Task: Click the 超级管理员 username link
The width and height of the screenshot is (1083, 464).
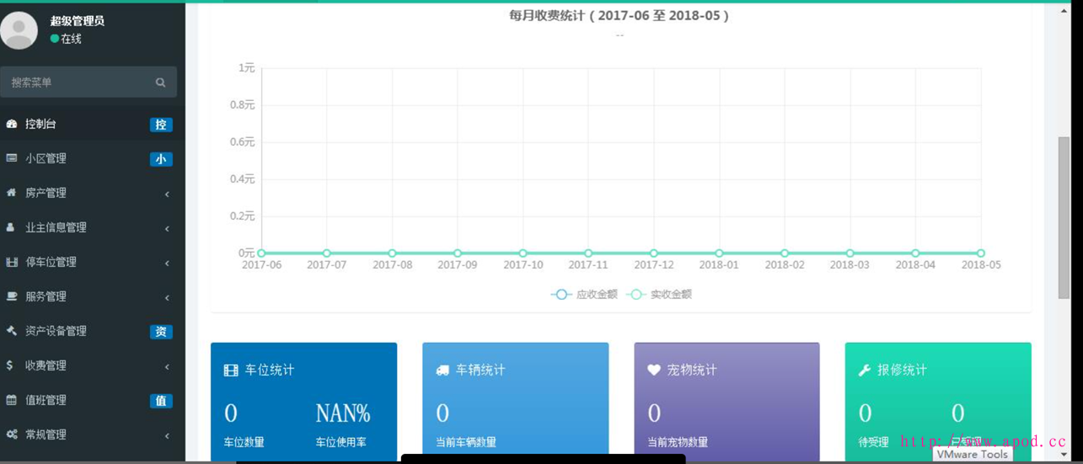Action: click(77, 20)
